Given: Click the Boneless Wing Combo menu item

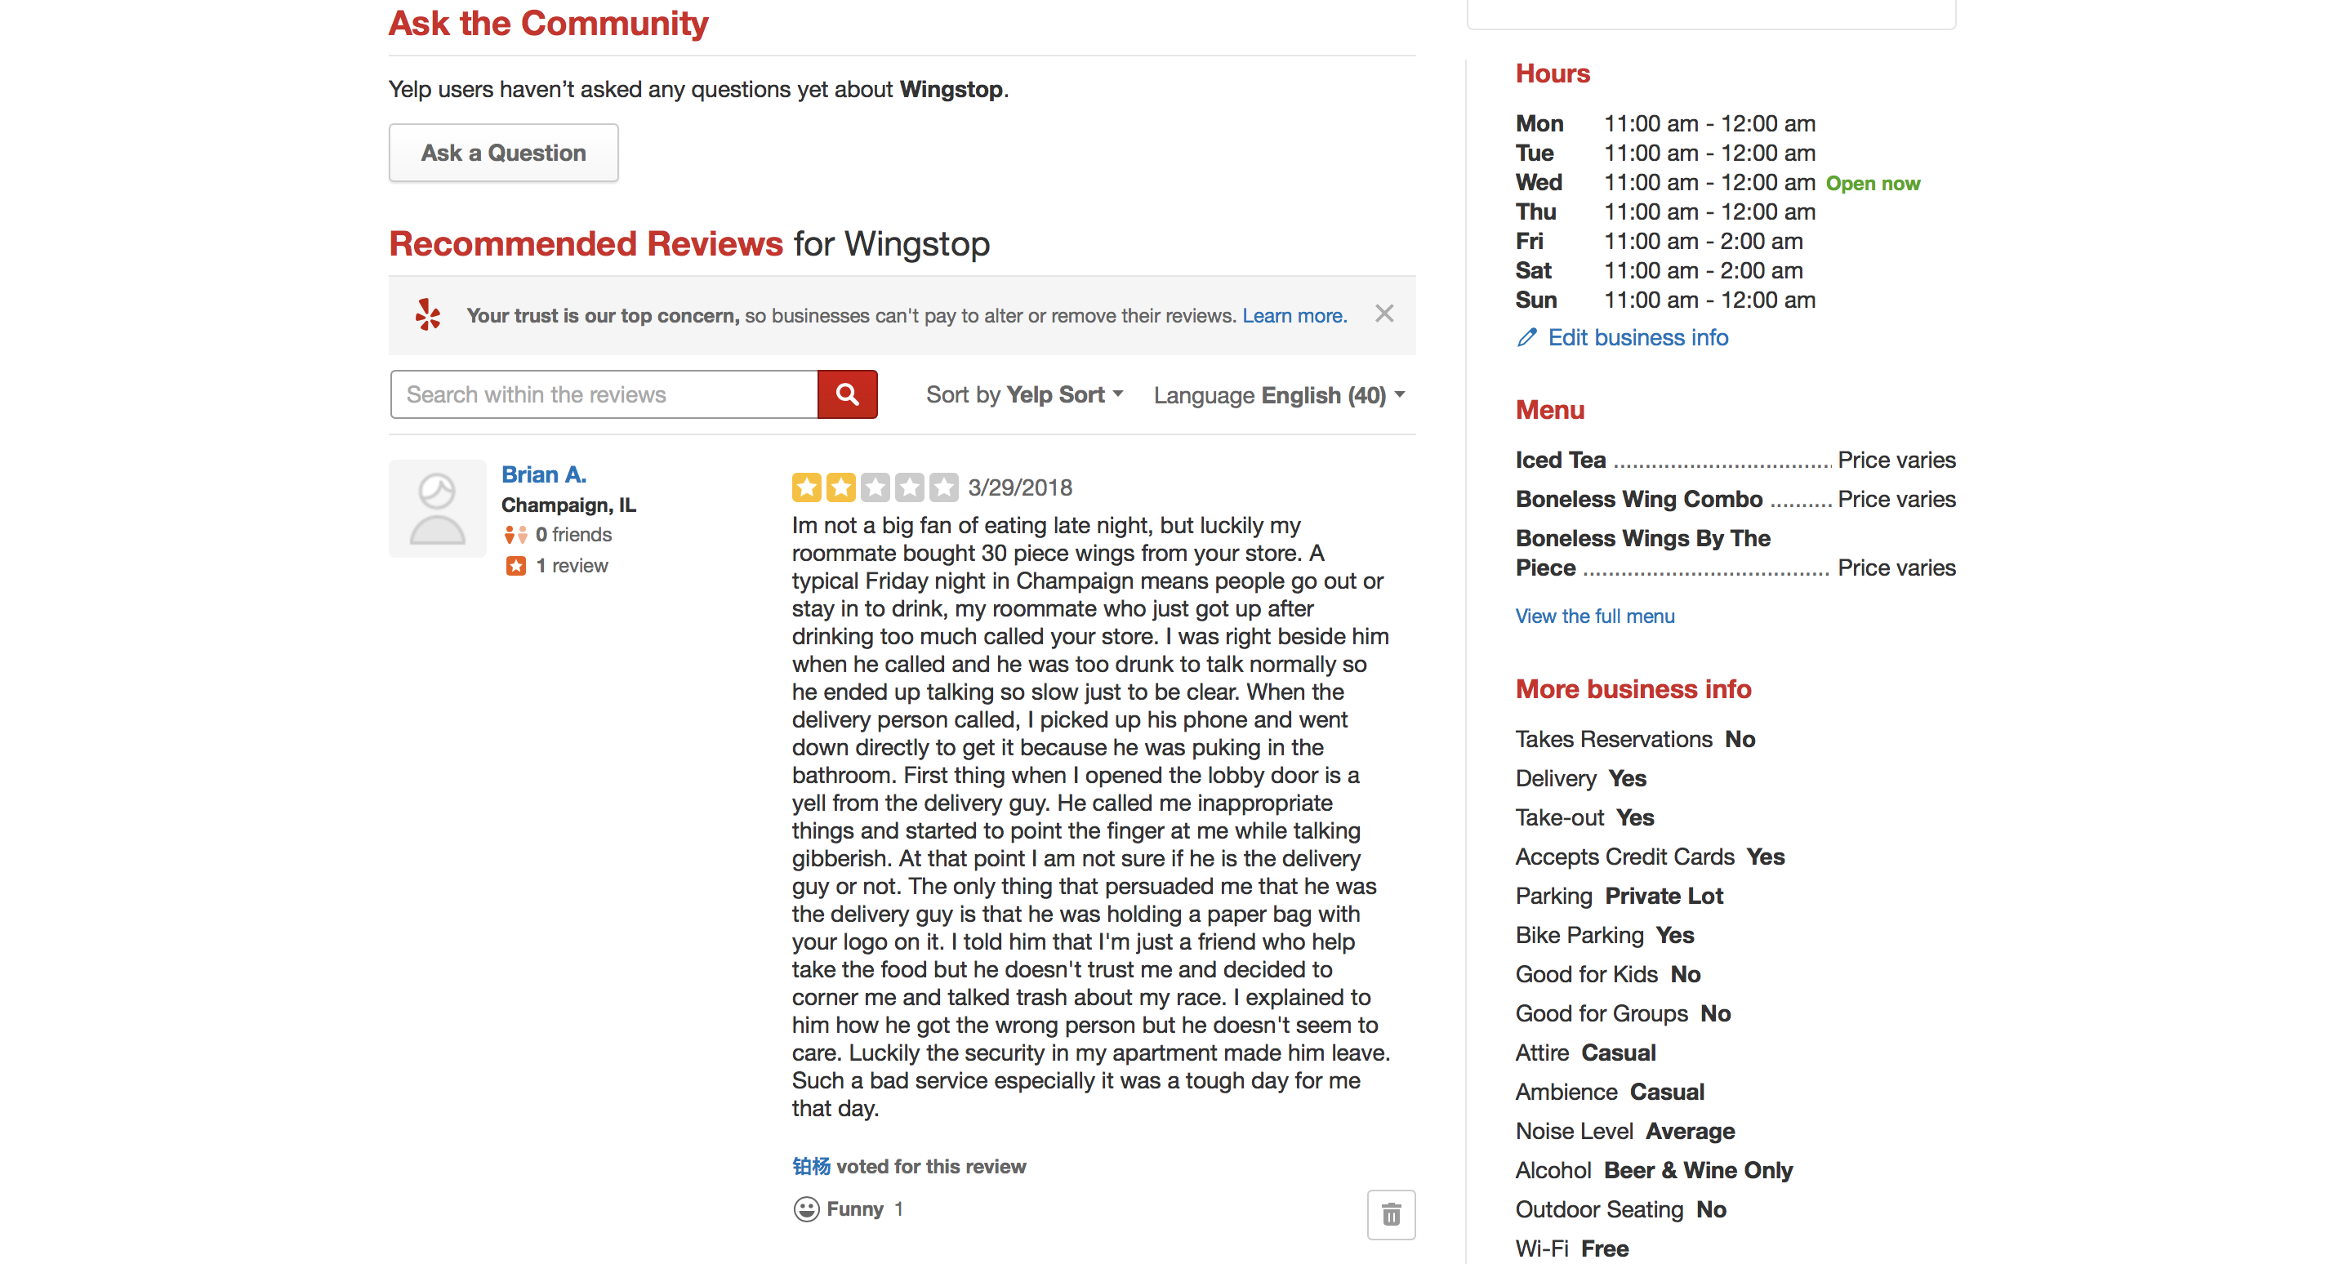Looking at the screenshot, I should pos(1735,500).
